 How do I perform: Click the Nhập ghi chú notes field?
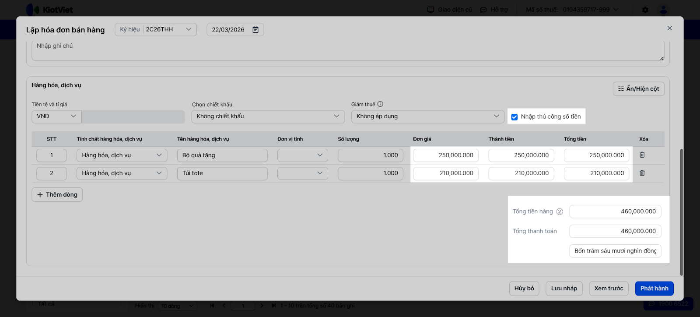tap(348, 50)
